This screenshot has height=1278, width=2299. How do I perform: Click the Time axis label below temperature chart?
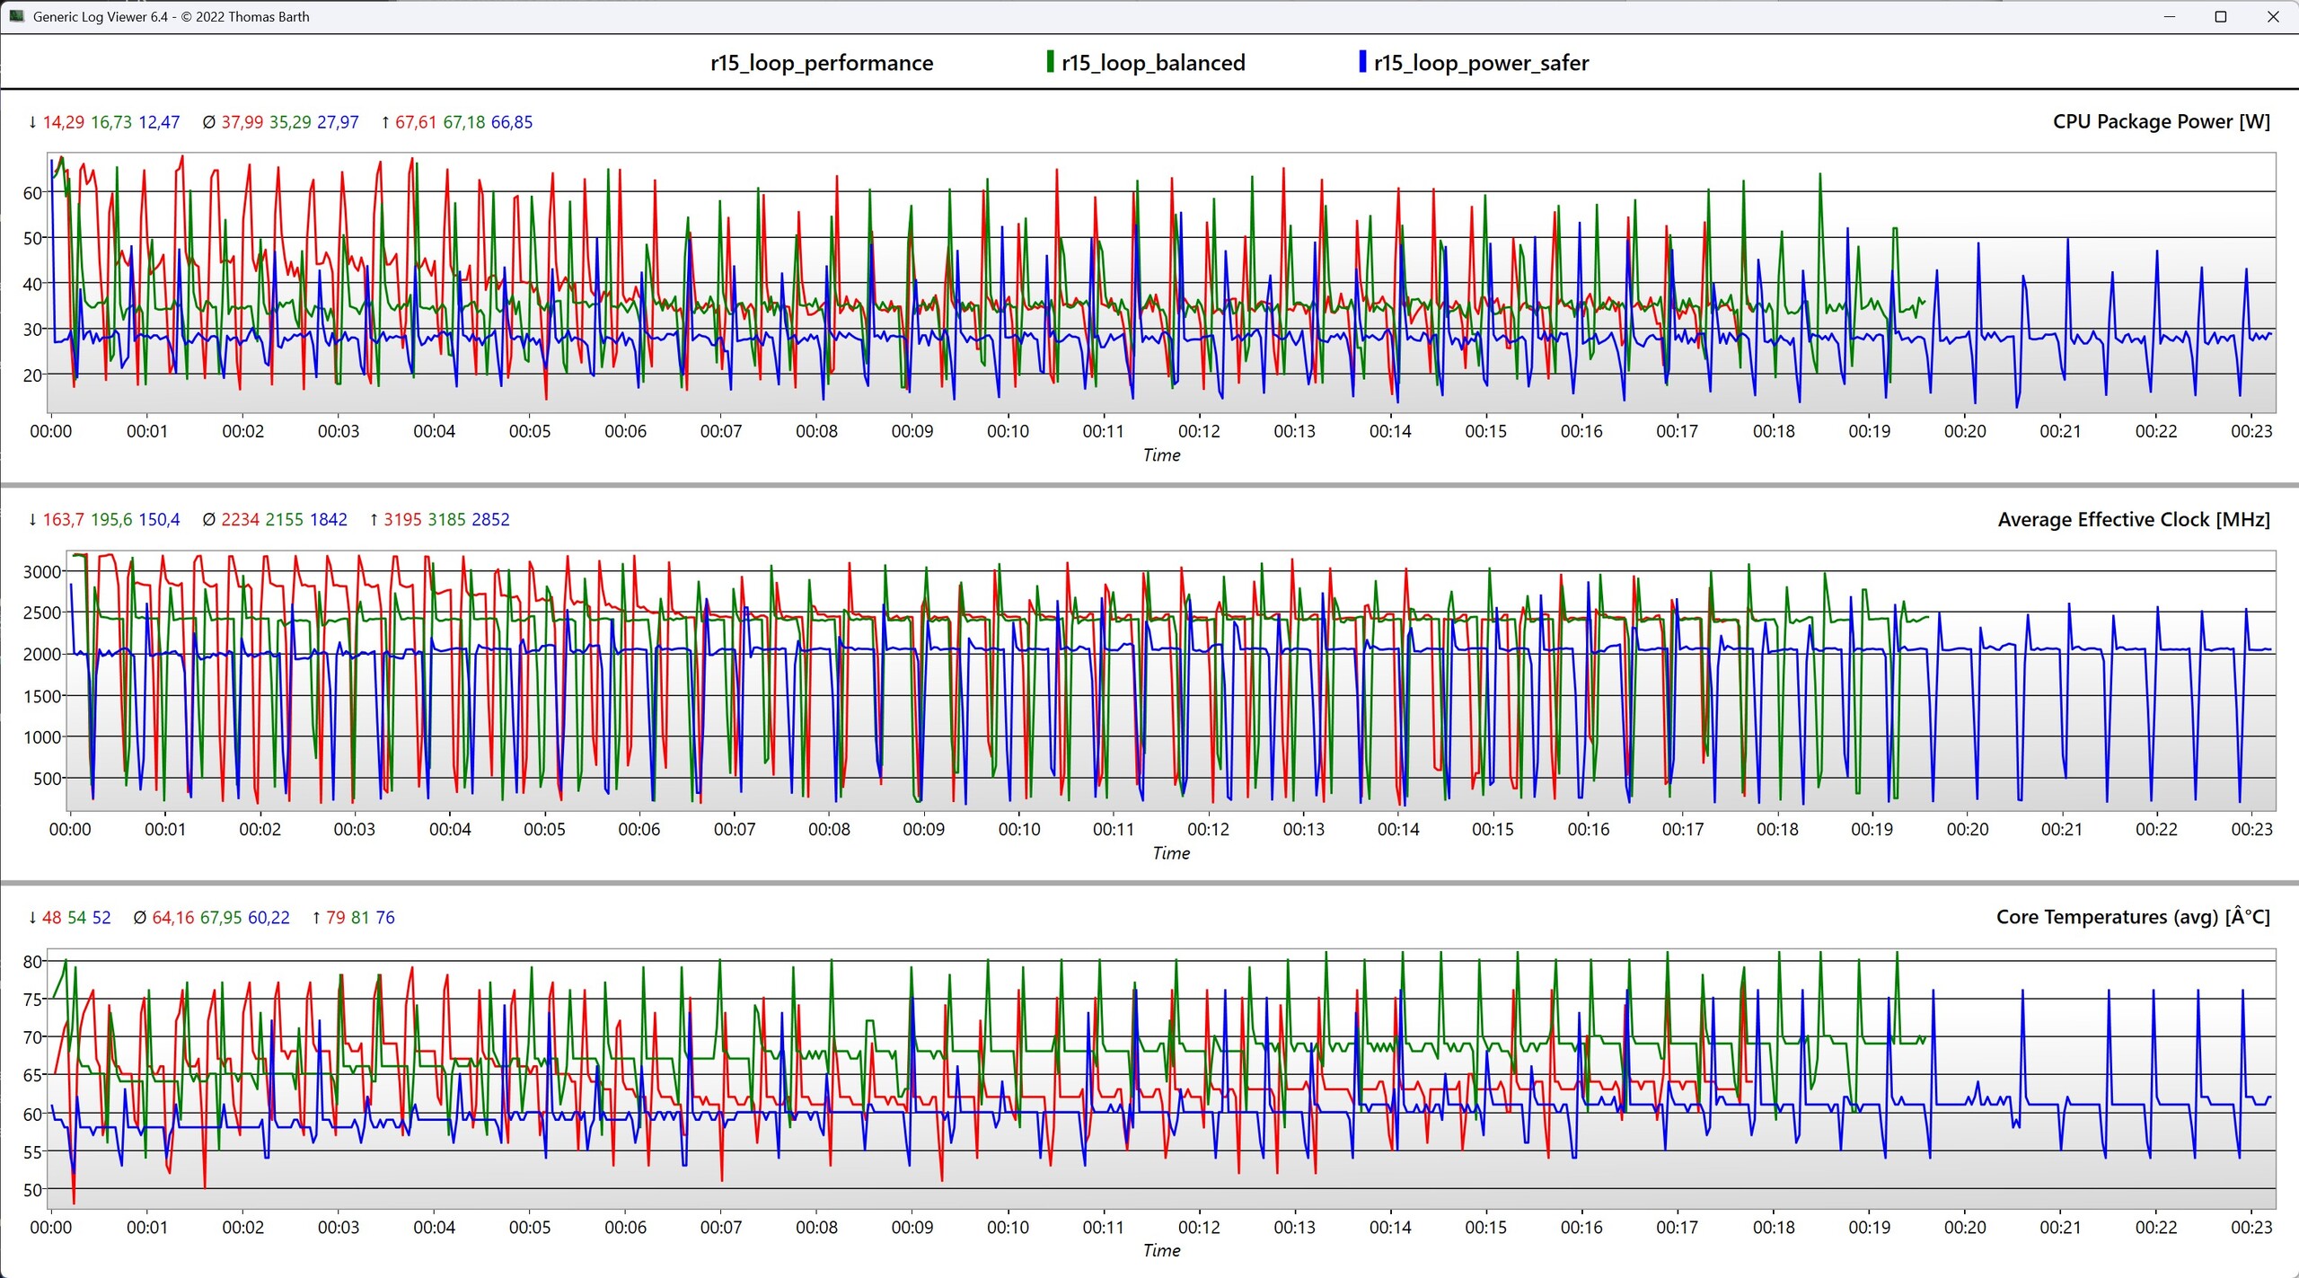tap(1161, 1251)
